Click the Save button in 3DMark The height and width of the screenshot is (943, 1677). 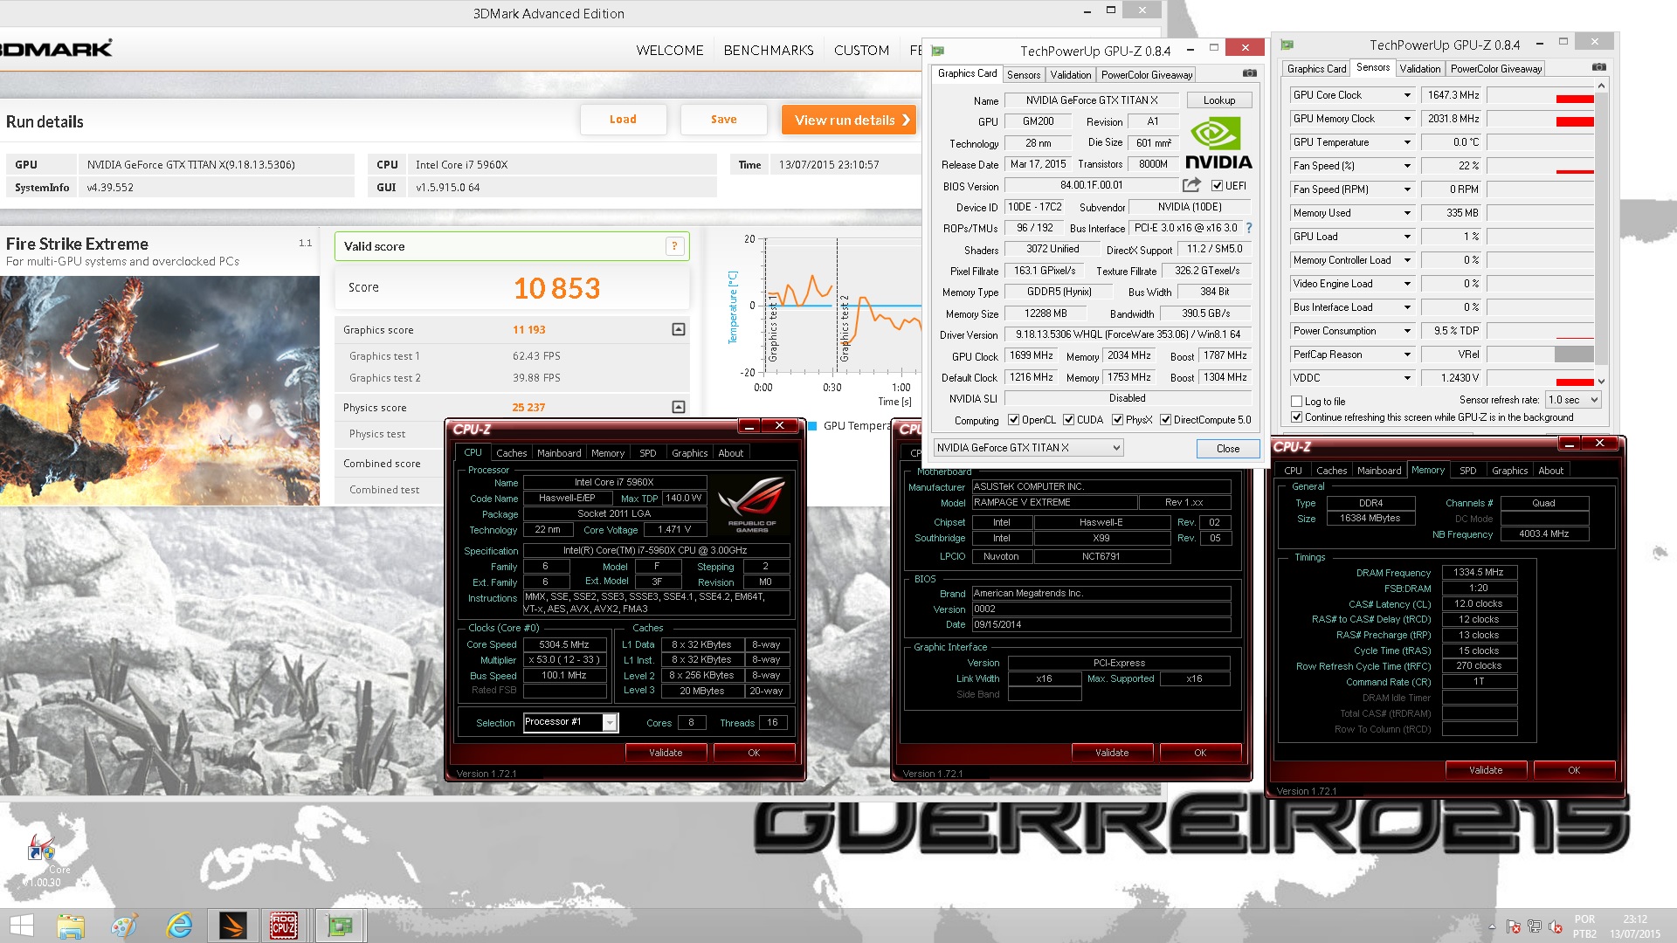tap(723, 120)
